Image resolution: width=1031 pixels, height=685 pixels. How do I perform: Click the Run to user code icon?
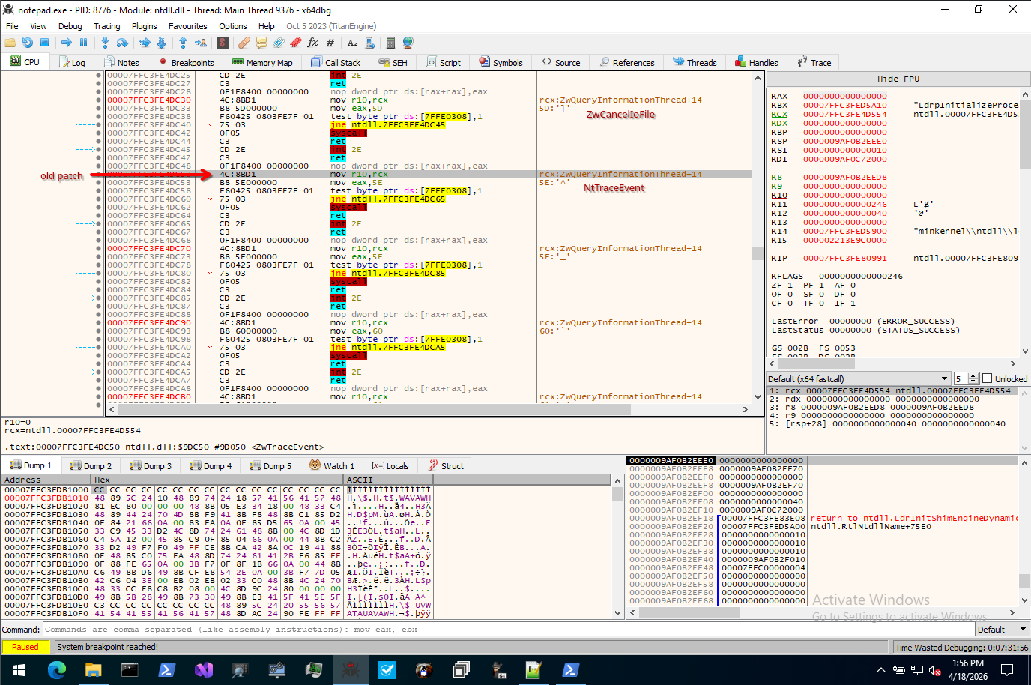[x=200, y=43]
